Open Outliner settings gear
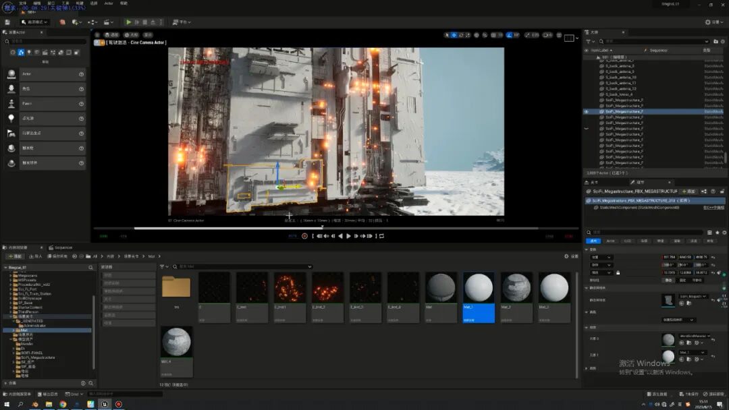This screenshot has width=729, height=410. click(x=723, y=41)
